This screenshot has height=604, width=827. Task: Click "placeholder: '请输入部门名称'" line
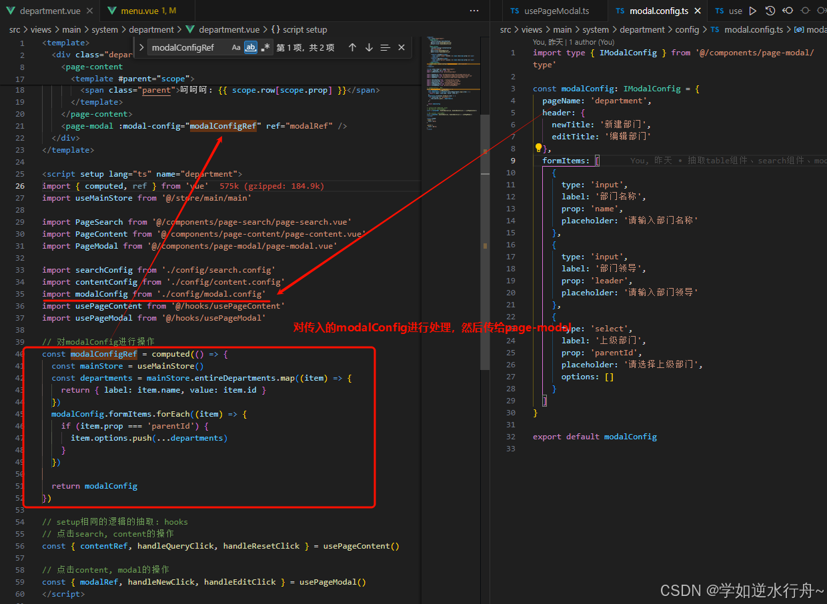coord(630,221)
